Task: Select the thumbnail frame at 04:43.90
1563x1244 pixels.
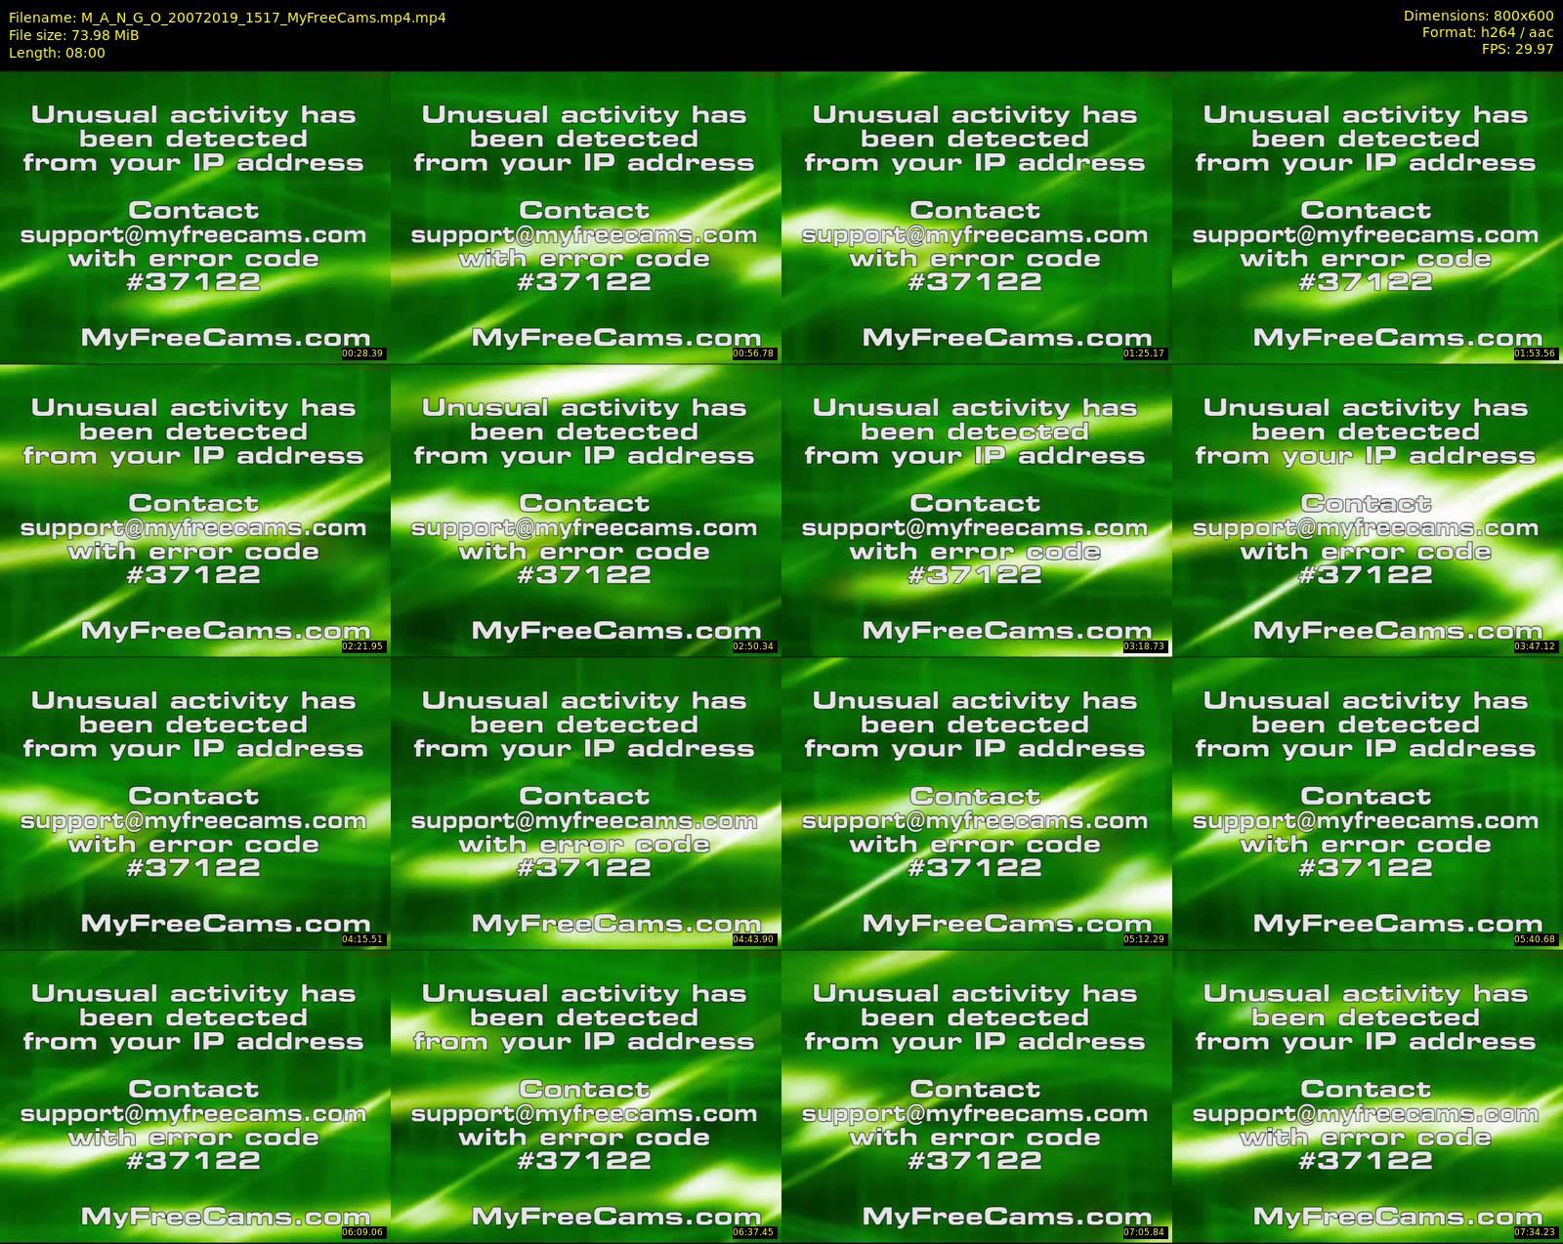Action: 586,803
